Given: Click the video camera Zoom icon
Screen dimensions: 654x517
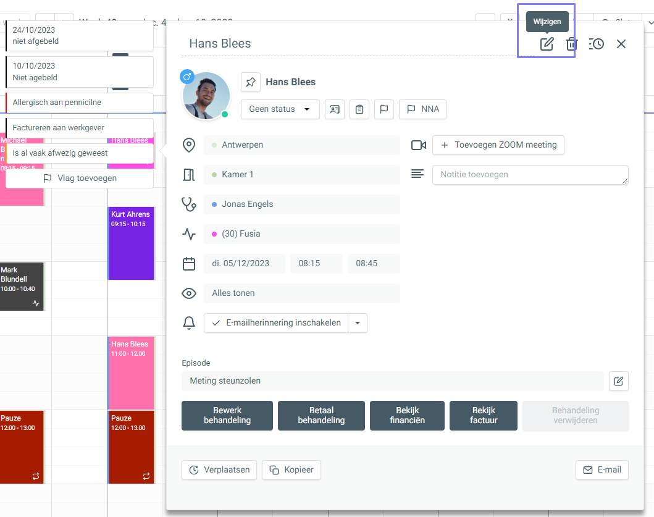Looking at the screenshot, I should point(418,145).
